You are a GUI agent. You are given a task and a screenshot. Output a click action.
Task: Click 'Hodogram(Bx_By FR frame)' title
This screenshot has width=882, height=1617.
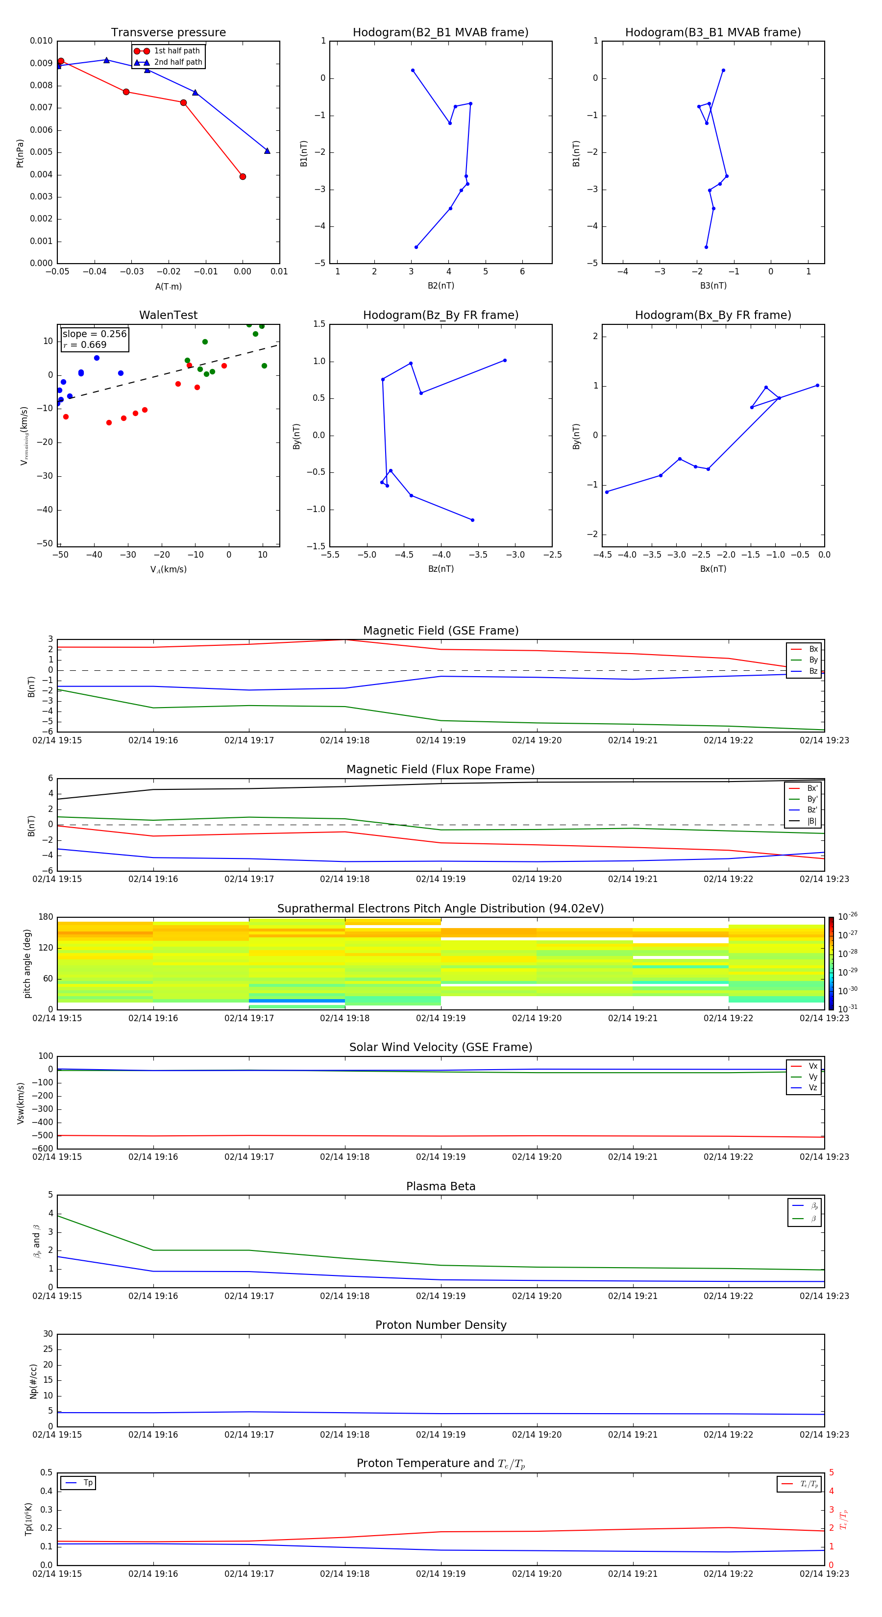713,315
